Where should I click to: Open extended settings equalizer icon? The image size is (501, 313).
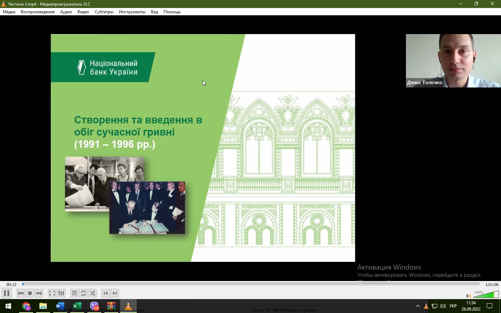(61, 293)
